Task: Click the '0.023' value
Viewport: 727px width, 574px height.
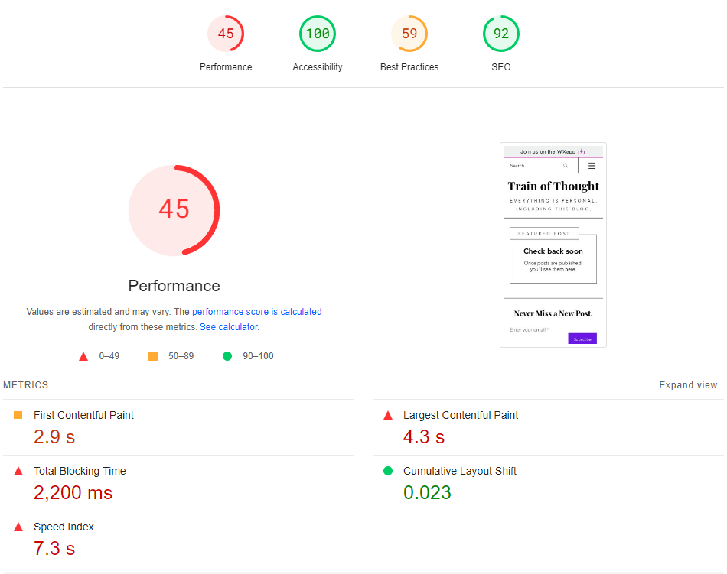Action: pyautogui.click(x=427, y=492)
